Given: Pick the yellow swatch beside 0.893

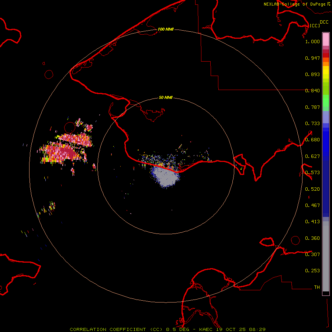Looking at the screenshot, I should (x=326, y=74).
